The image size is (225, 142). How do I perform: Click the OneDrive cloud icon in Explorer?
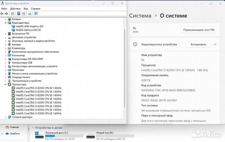(x=7, y=134)
